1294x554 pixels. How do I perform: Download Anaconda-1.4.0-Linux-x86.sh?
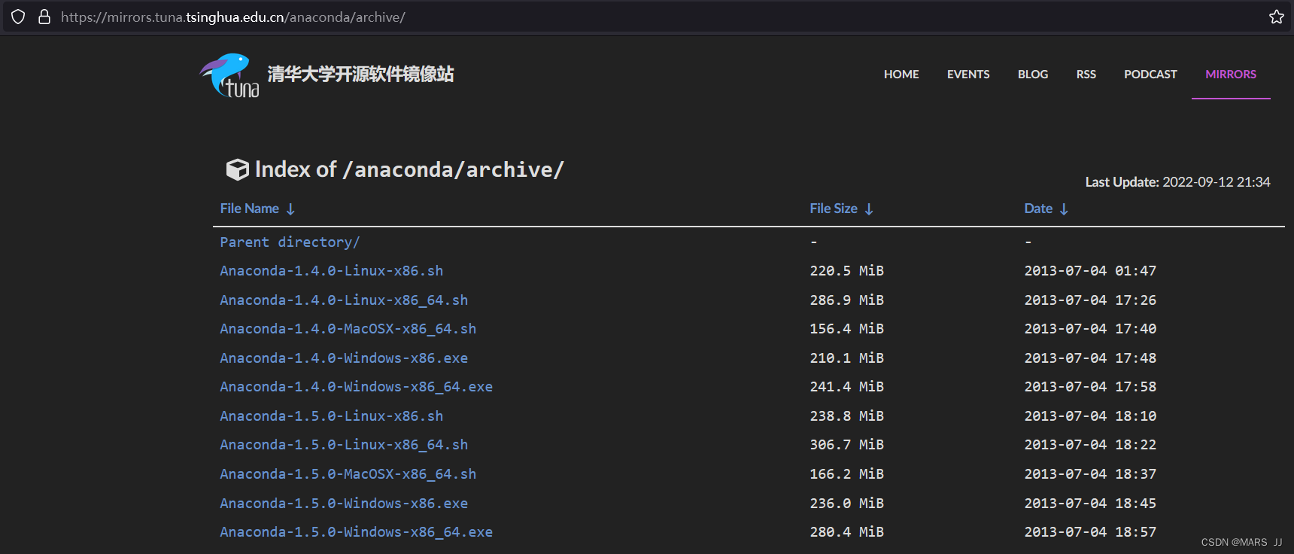pyautogui.click(x=331, y=271)
